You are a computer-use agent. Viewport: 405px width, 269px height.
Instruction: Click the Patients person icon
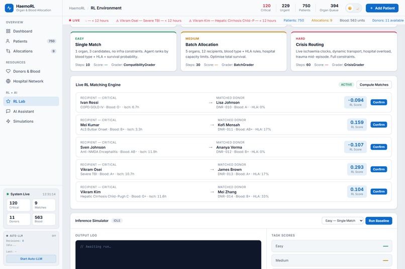tap(8, 41)
